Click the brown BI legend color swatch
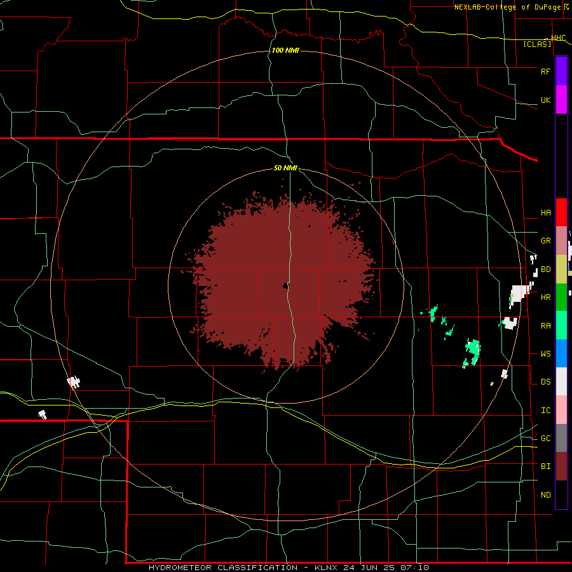Image resolution: width=572 pixels, height=572 pixels. pos(561,466)
